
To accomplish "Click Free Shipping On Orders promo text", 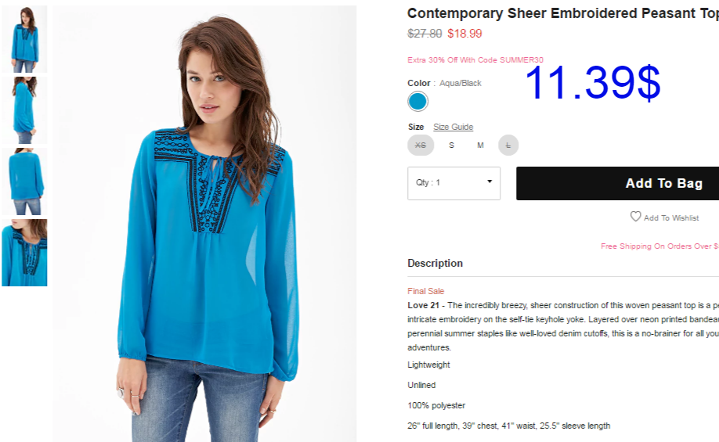I will coord(659,246).
